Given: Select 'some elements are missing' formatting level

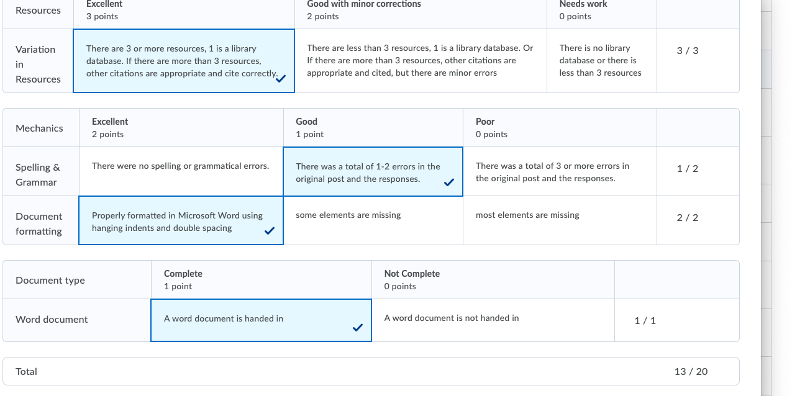Looking at the screenshot, I should click(373, 220).
